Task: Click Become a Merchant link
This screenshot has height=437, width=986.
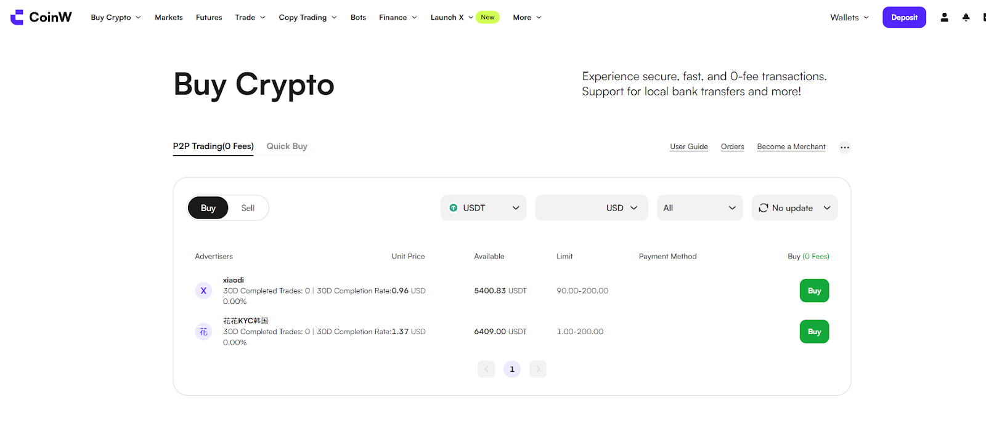Action: (791, 146)
